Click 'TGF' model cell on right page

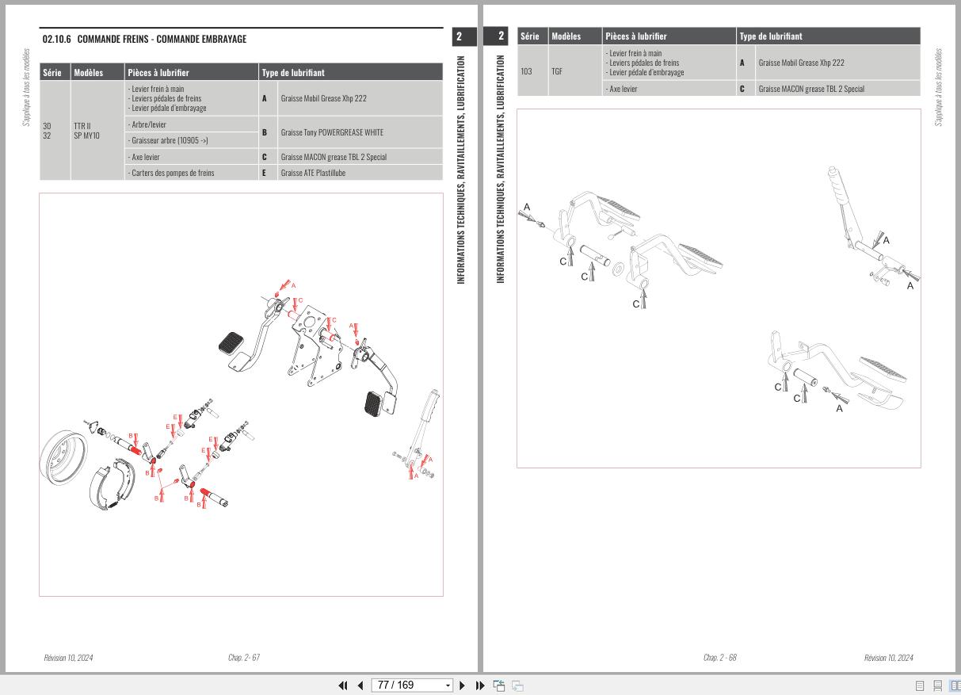575,71
